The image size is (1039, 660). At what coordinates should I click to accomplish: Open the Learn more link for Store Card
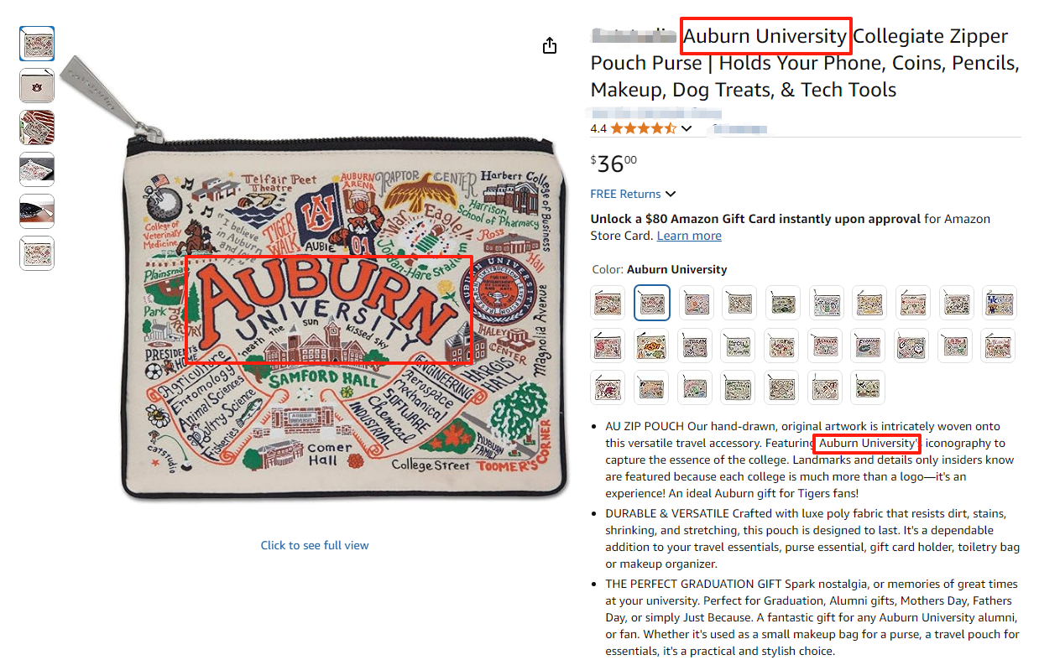click(689, 236)
